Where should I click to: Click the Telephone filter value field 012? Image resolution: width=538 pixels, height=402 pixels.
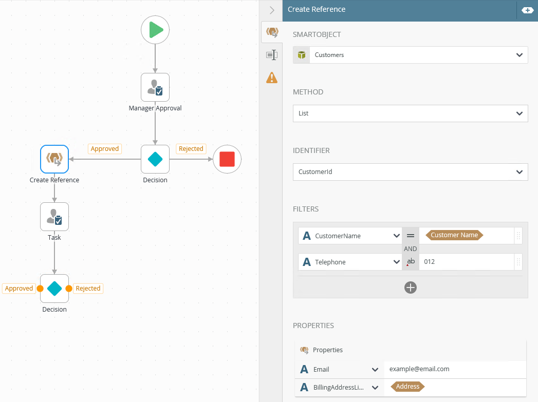tap(467, 262)
